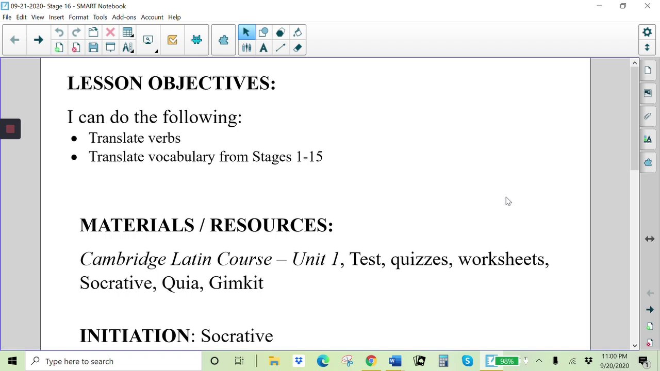This screenshot has width=660, height=371.
Task: Open the view screens dropdown
Action: (149, 40)
